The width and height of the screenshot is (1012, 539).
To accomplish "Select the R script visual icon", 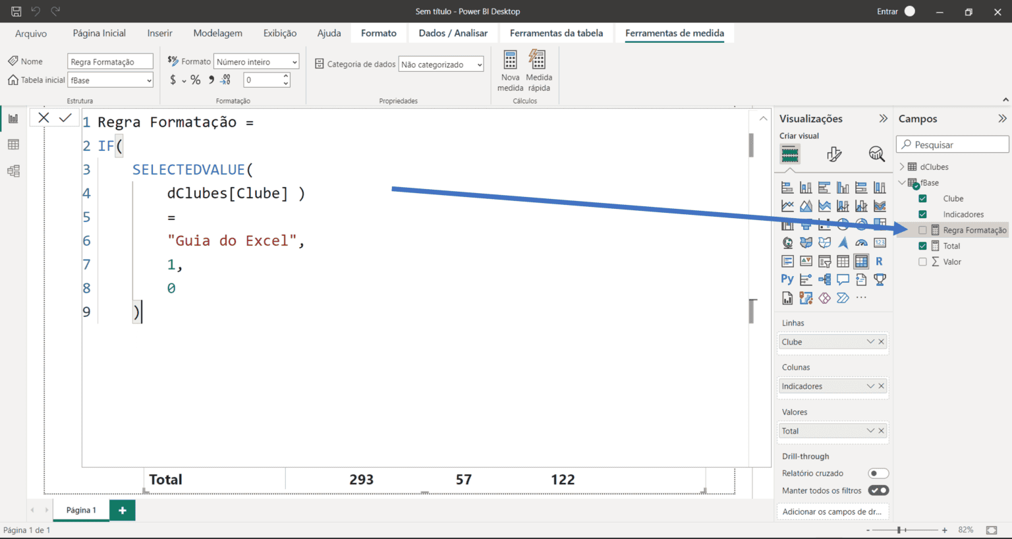I will [879, 261].
